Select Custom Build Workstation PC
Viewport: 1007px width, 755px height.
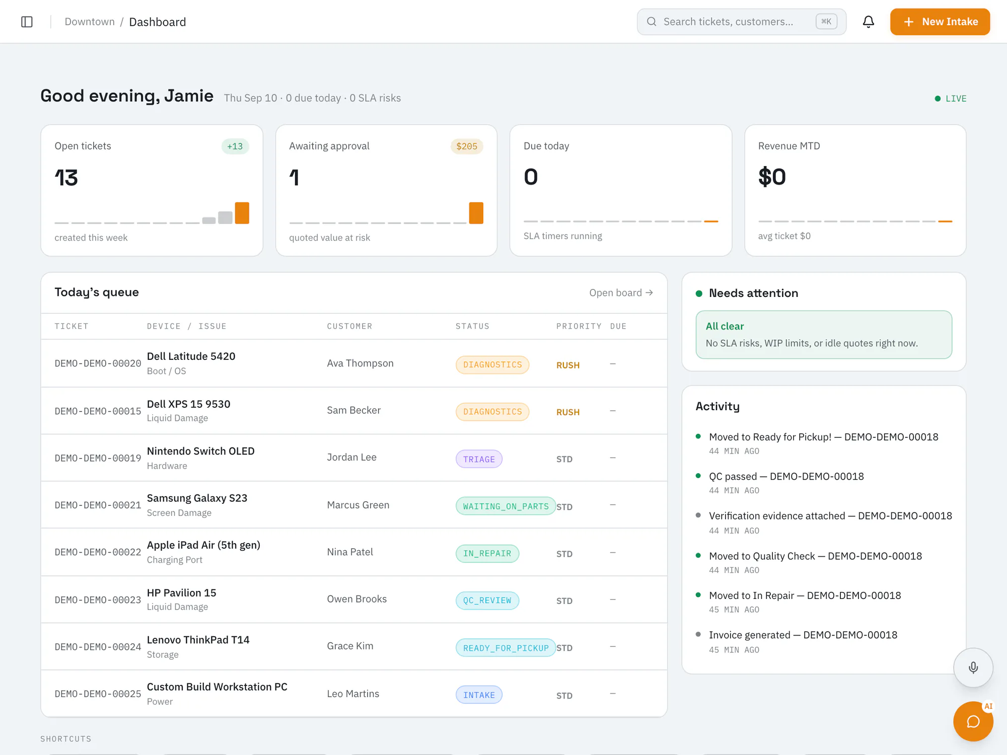pos(217,687)
